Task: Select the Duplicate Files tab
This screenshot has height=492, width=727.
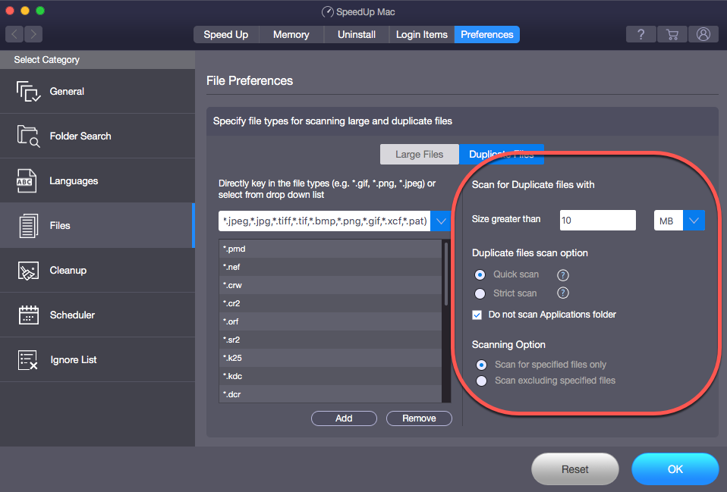Action: coord(501,155)
